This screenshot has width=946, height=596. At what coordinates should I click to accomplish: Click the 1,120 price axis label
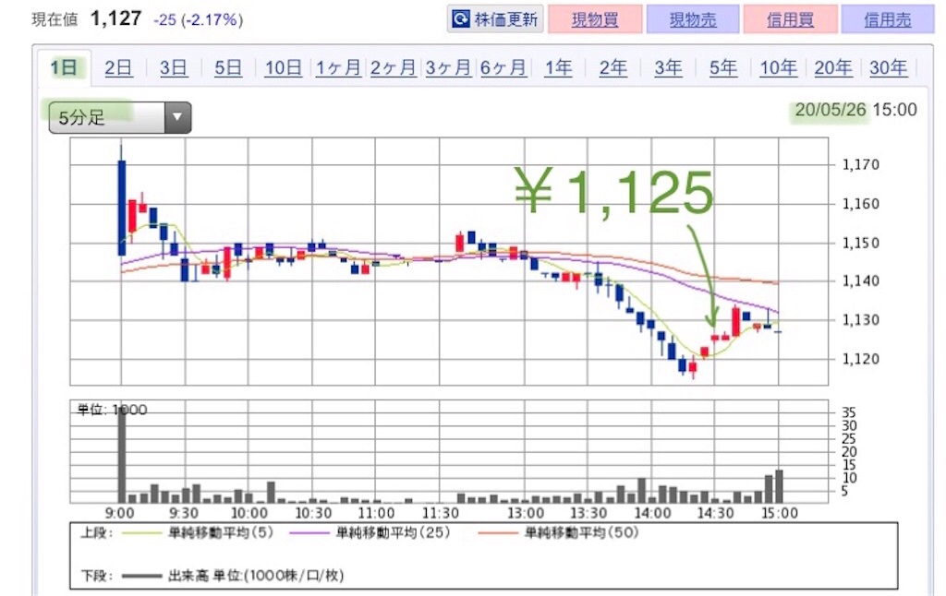pyautogui.click(x=861, y=359)
